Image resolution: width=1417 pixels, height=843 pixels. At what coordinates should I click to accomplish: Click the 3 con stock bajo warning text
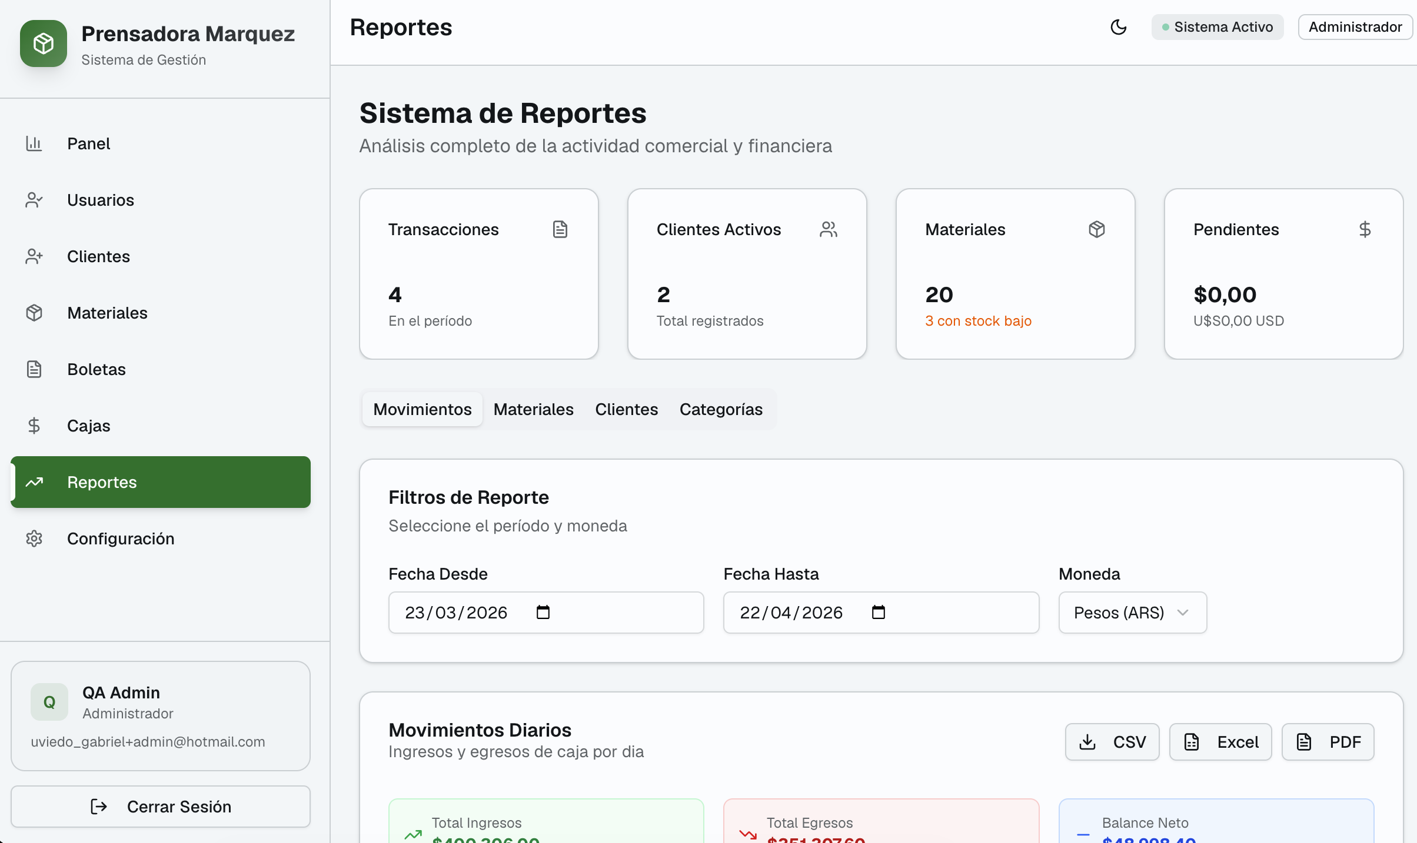click(x=978, y=321)
